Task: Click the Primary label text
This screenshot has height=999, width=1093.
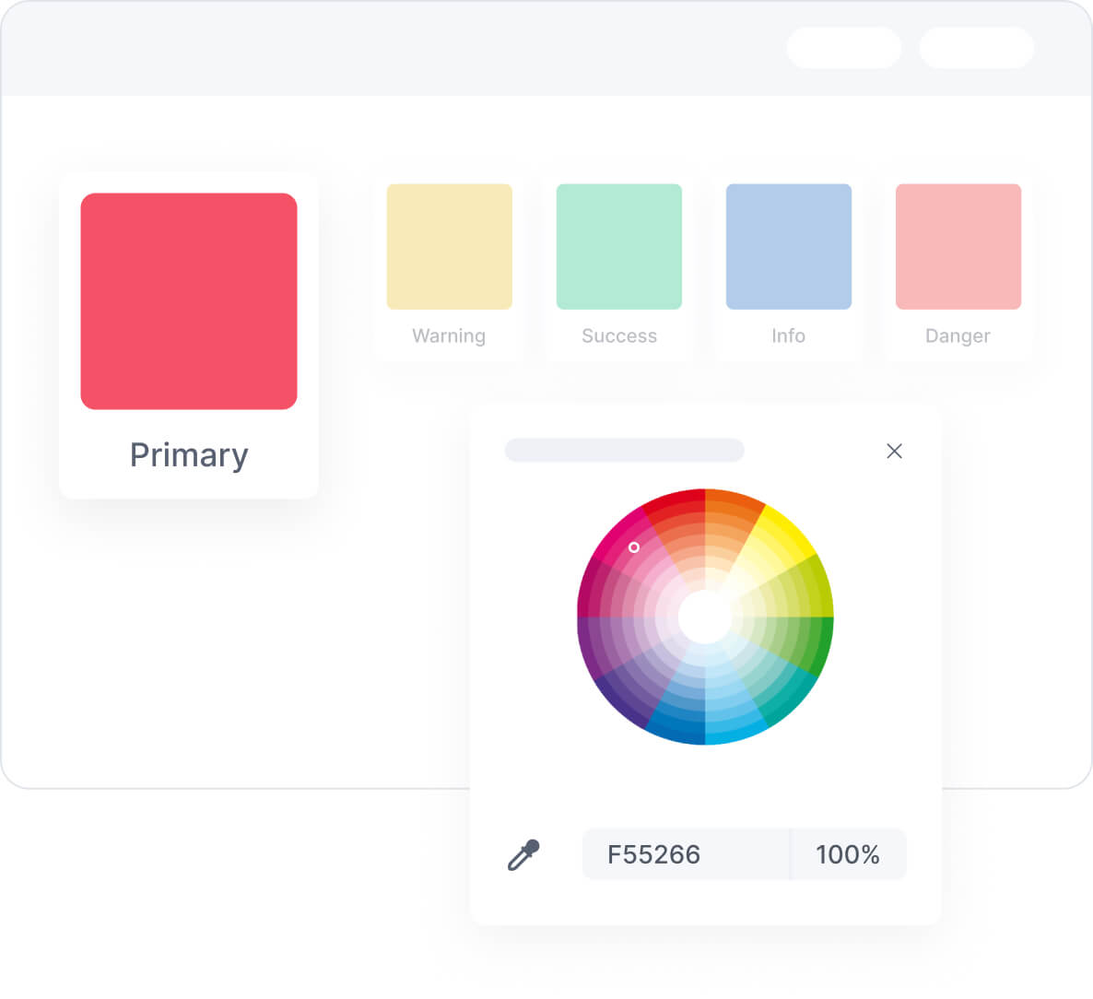Action: tap(189, 453)
